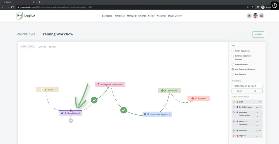The image size is (279, 144).
Task: Open the US flag language selector
Action: click(x=262, y=16)
